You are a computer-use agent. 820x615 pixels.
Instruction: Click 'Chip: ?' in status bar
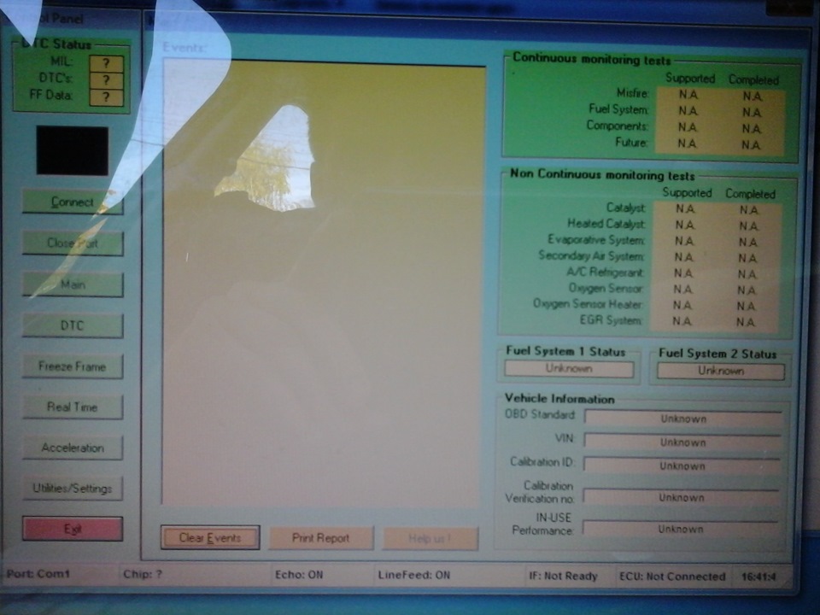[x=143, y=574]
